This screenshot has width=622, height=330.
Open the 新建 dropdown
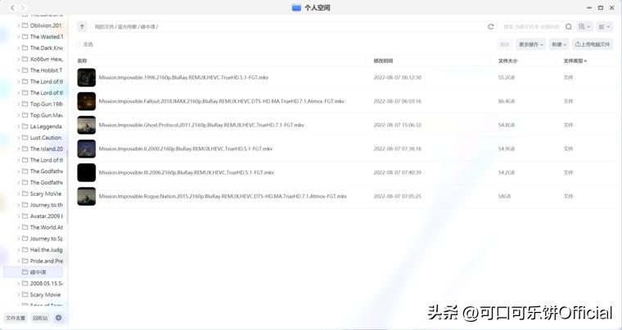[559, 44]
